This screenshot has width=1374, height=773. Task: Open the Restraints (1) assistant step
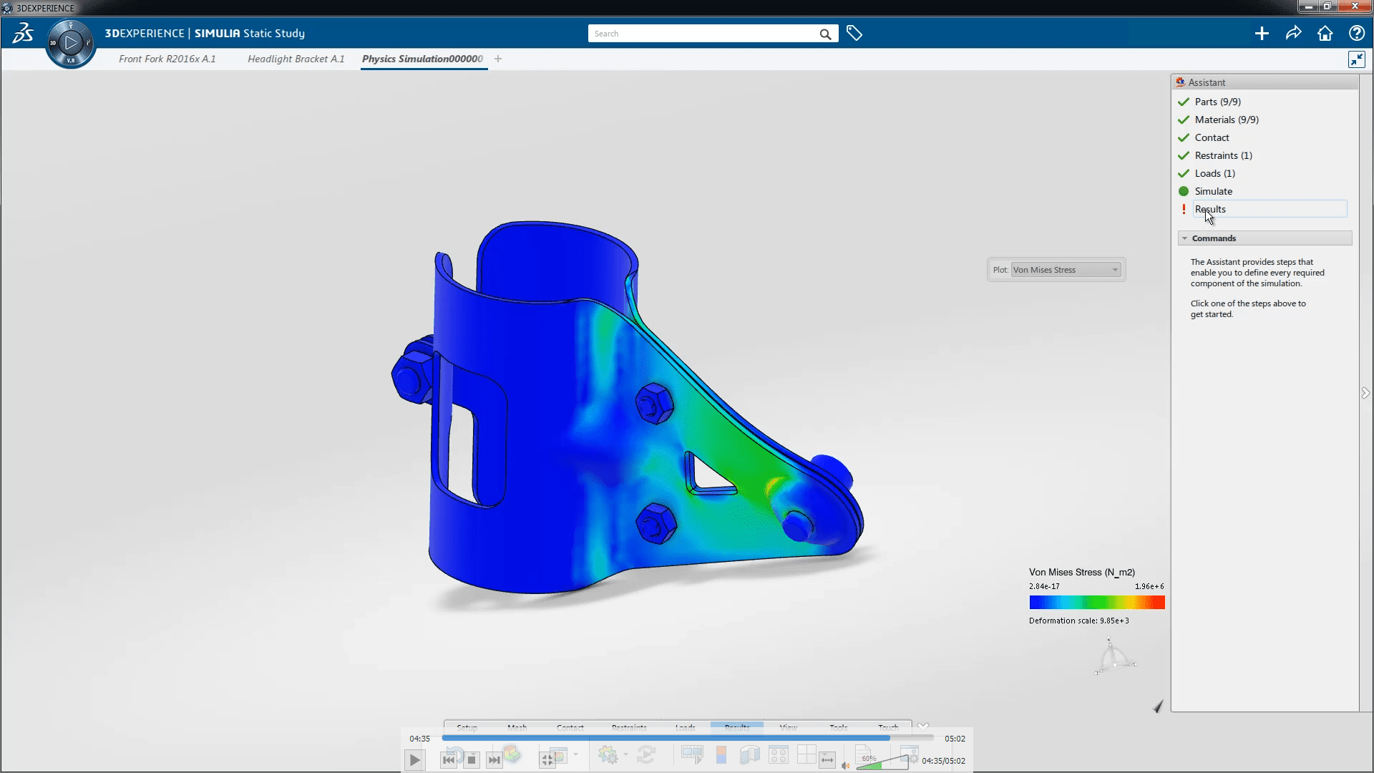pos(1223,155)
